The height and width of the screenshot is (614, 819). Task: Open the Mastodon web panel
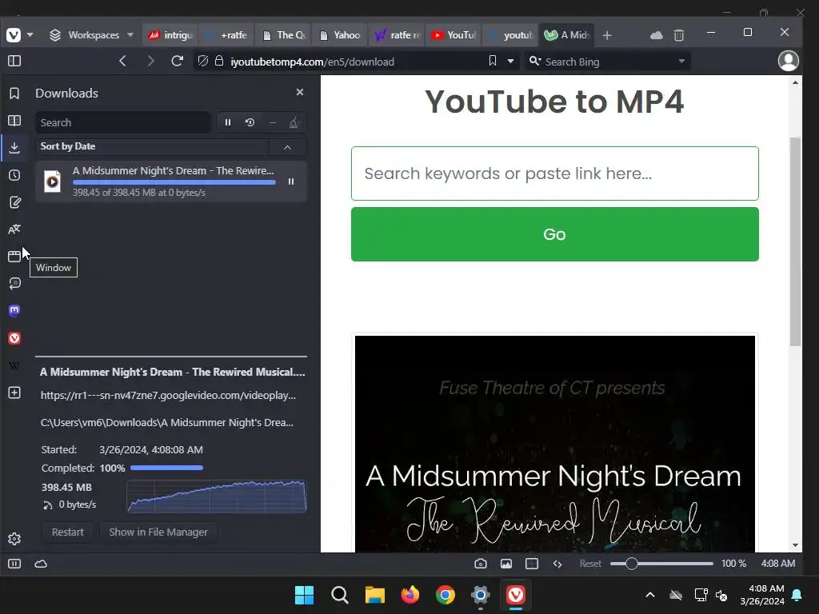(x=14, y=311)
